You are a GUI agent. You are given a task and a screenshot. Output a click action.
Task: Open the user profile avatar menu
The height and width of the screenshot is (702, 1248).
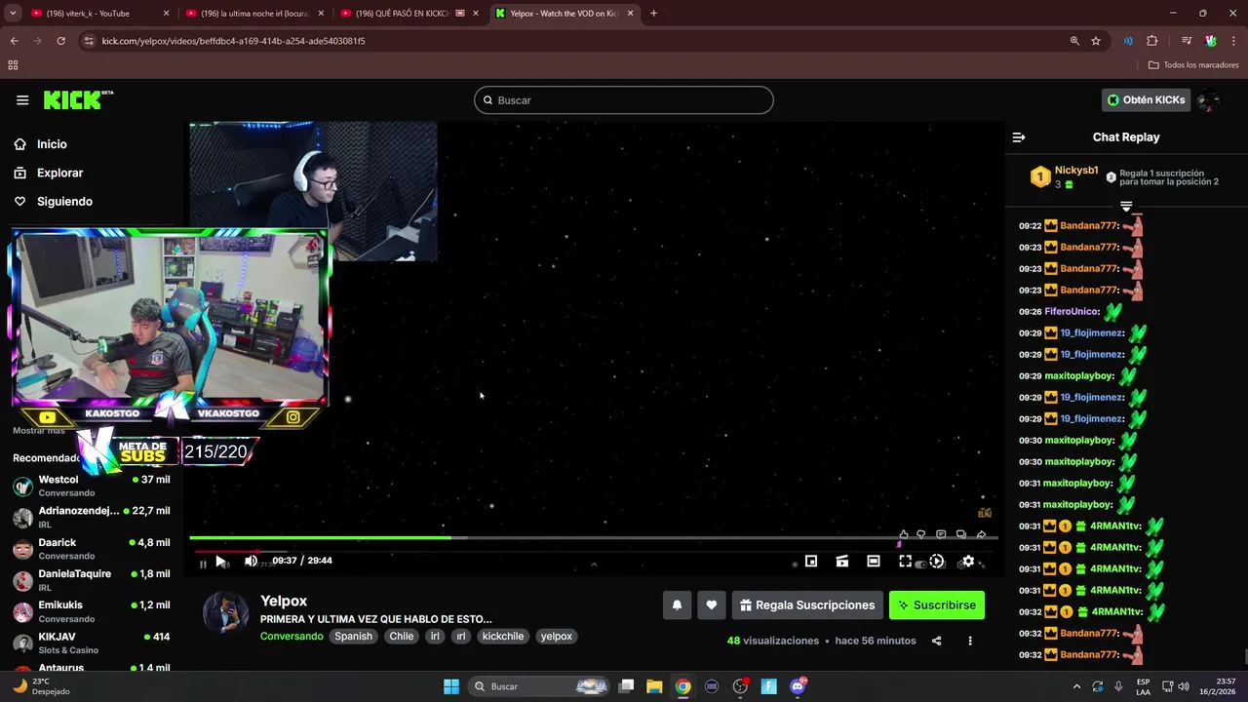tap(1209, 100)
